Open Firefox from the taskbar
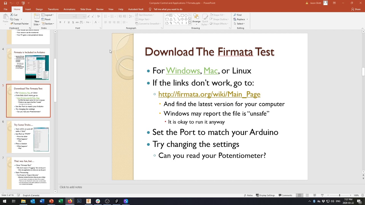 70,201
